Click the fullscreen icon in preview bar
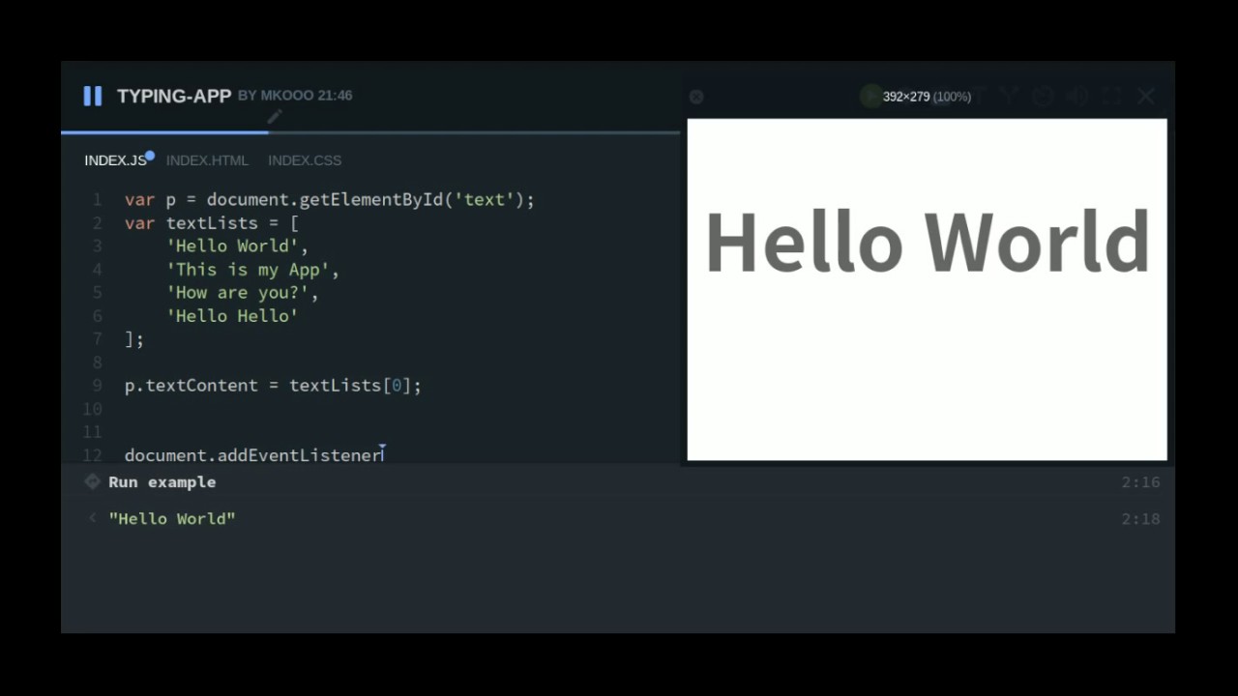The width and height of the screenshot is (1238, 696). [x=1111, y=96]
